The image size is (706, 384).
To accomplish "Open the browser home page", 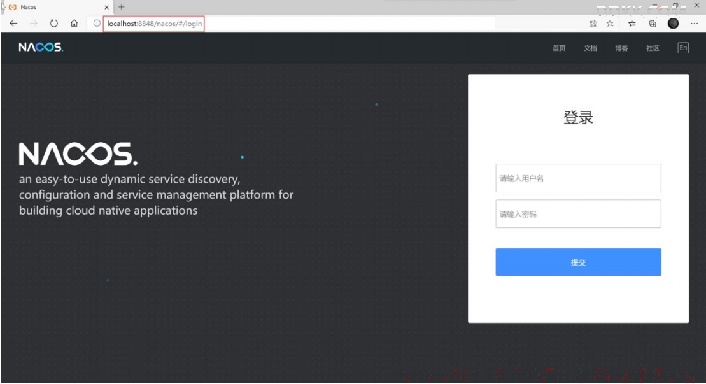I will point(74,24).
